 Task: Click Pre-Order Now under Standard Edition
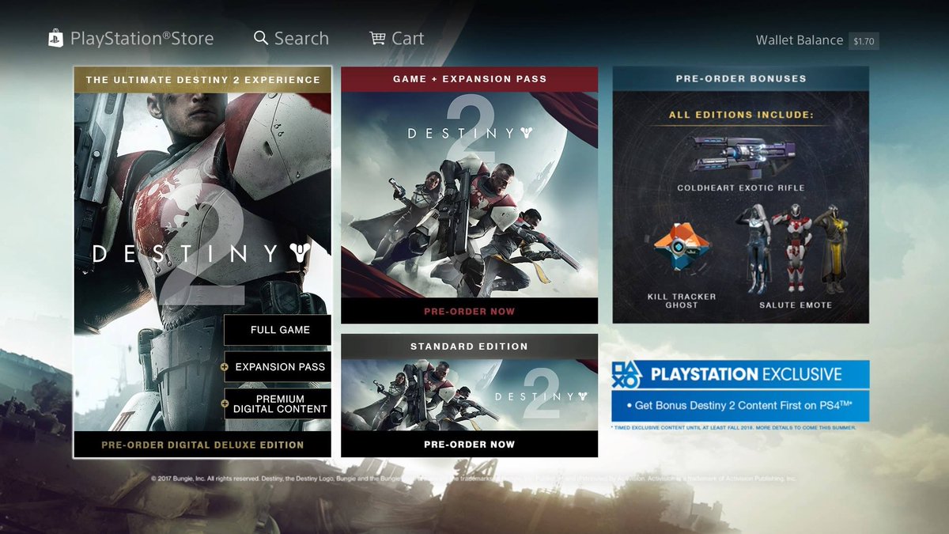click(469, 445)
